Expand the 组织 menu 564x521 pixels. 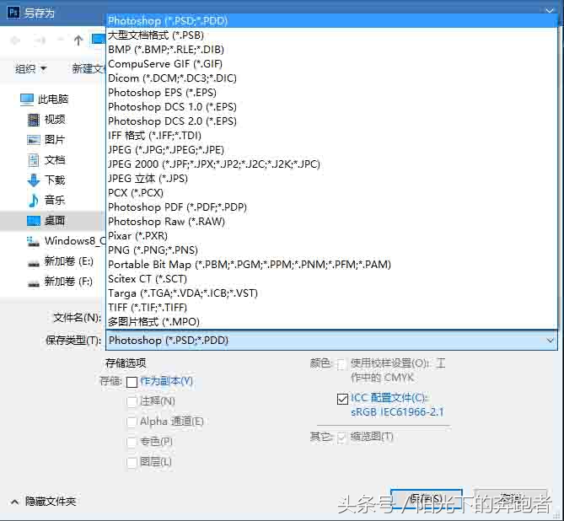tap(30, 68)
